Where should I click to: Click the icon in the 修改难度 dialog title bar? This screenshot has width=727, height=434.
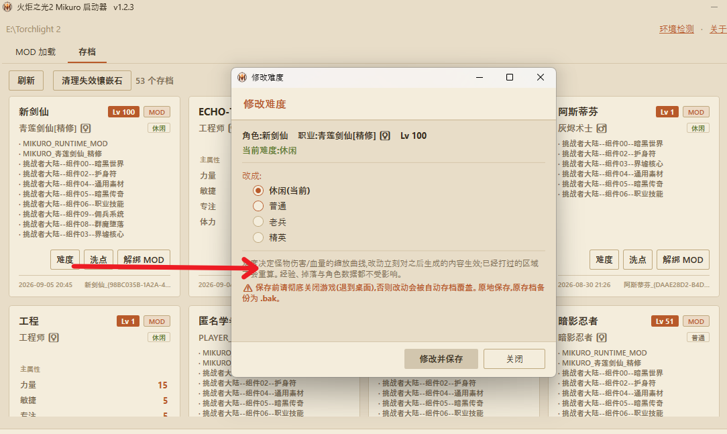click(242, 77)
